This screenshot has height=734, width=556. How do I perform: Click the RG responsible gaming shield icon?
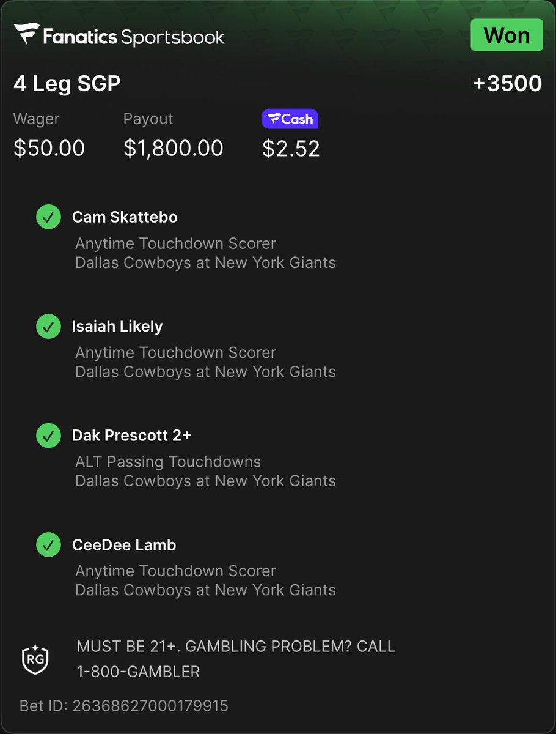click(35, 658)
